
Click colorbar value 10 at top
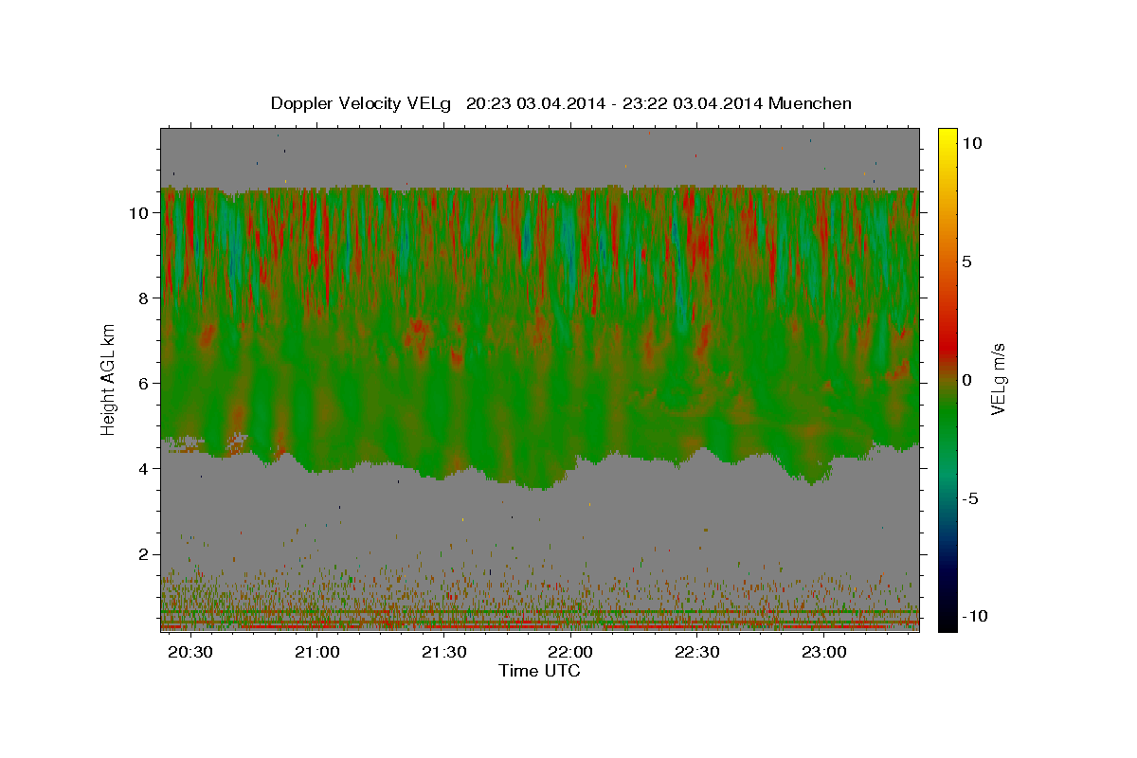(973, 143)
